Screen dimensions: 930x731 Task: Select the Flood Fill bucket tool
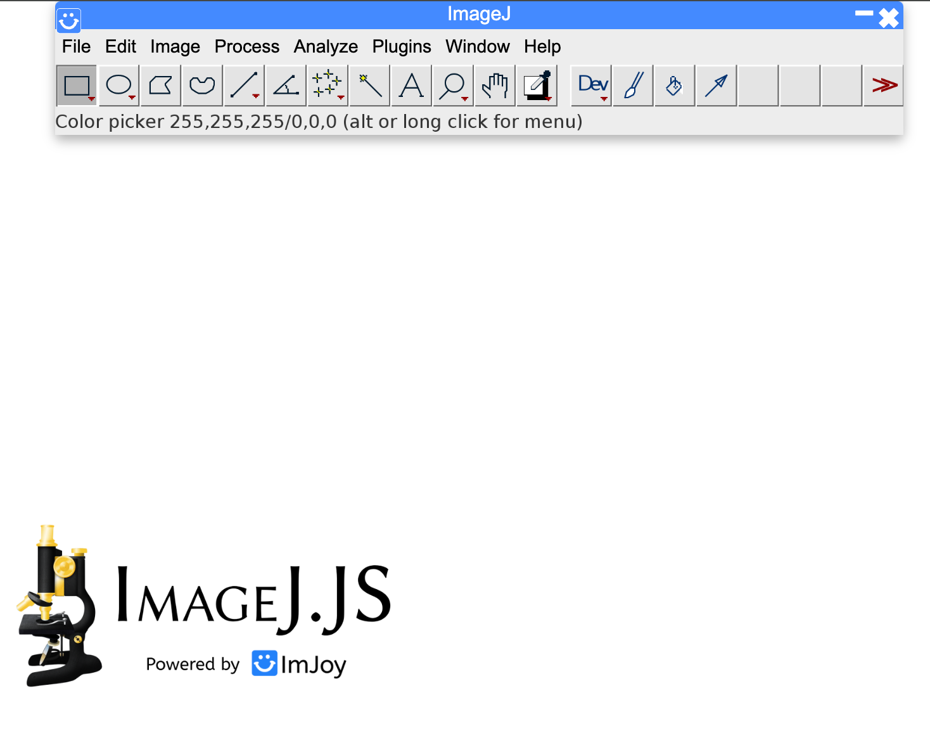(675, 86)
